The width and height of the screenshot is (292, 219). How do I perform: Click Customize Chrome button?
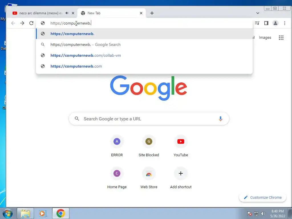(263, 197)
